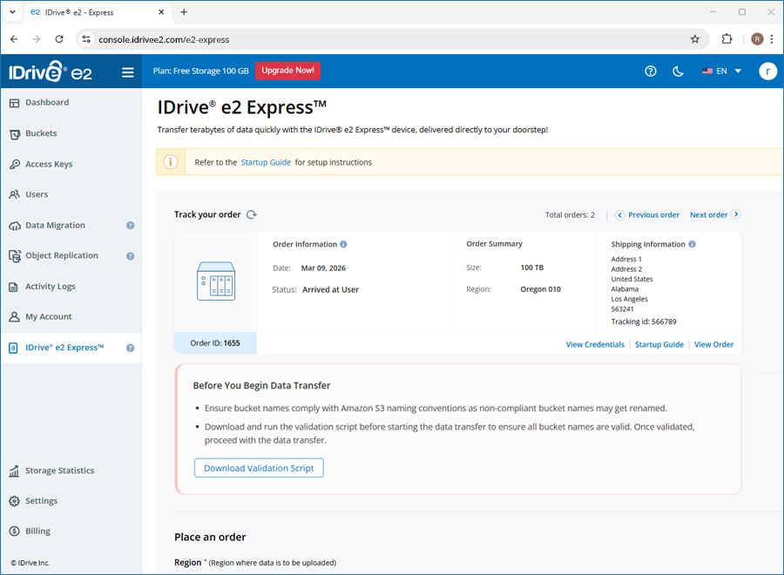This screenshot has width=784, height=575.
Task: Open the user profile avatar menu
Action: pos(767,71)
